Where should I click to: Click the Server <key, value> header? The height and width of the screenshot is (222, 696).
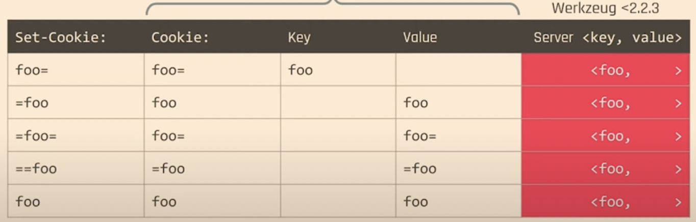[607, 37]
